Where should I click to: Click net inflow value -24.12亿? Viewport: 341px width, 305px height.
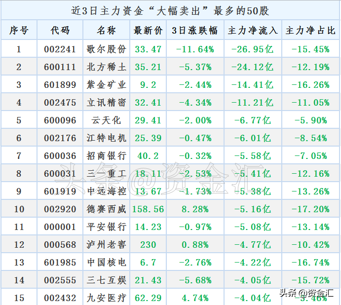click(252, 67)
